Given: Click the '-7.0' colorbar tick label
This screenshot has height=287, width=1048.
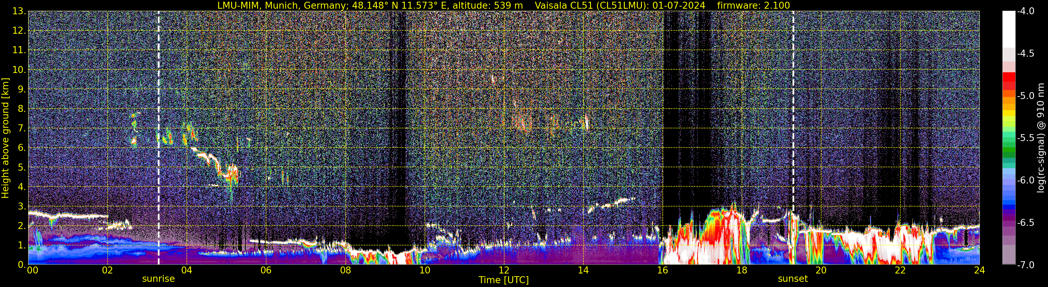Looking at the screenshot, I should click(x=1026, y=265).
